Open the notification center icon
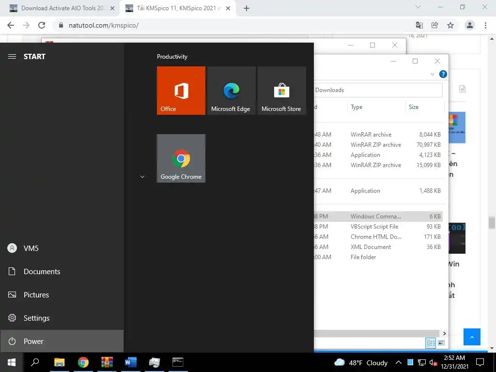 pyautogui.click(x=480, y=362)
